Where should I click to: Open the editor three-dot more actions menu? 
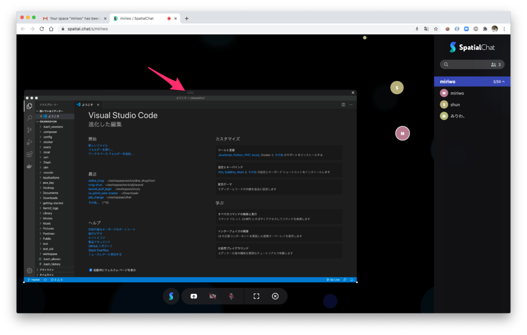tap(350, 104)
